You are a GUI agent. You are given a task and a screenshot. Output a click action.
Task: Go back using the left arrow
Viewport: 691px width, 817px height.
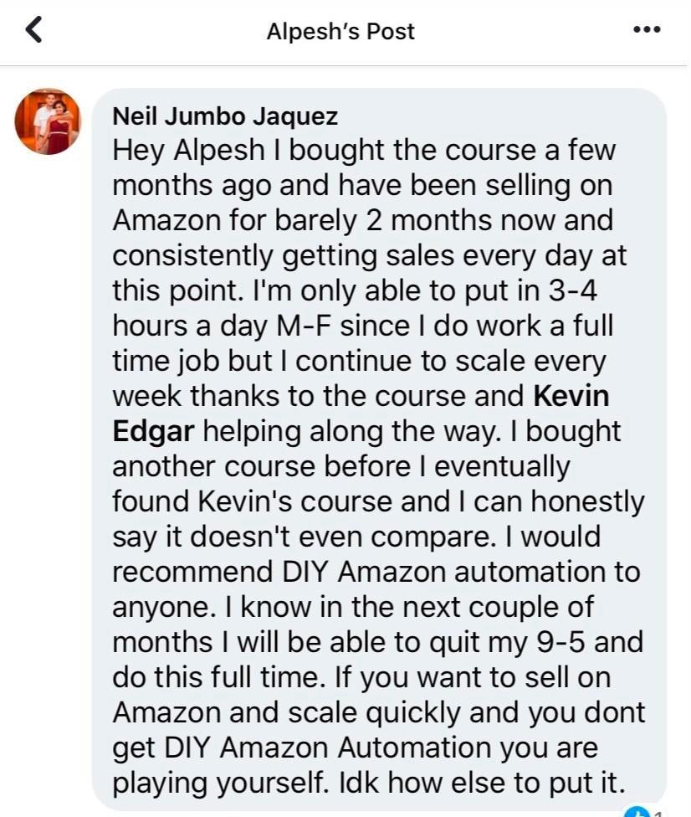pyautogui.click(x=33, y=29)
